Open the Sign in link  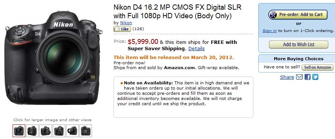pos(269,30)
